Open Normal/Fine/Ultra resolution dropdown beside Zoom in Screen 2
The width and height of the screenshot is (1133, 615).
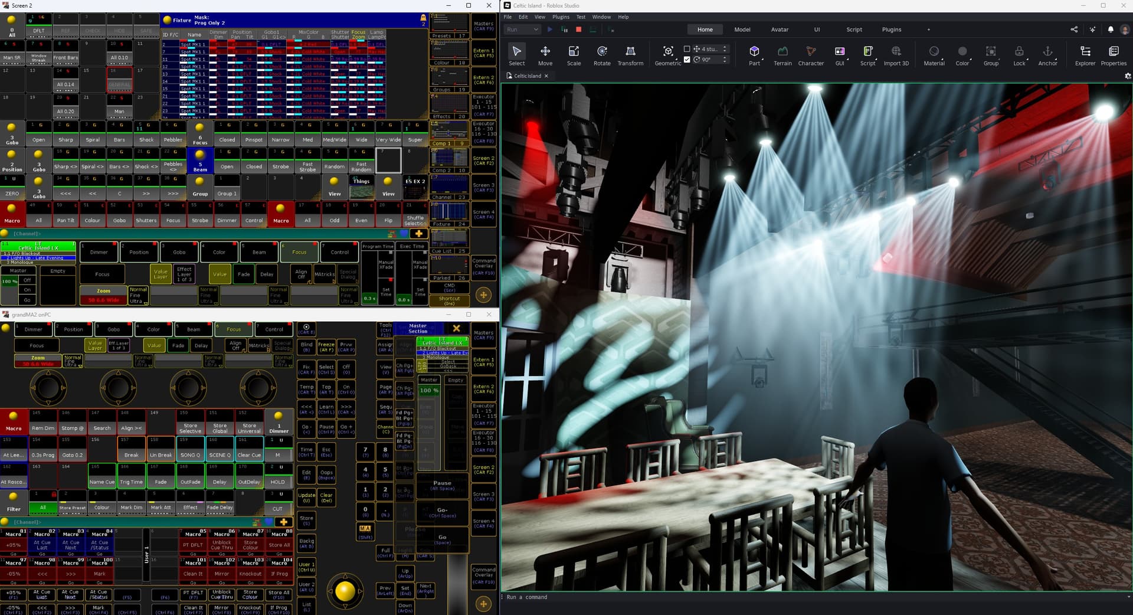click(138, 295)
